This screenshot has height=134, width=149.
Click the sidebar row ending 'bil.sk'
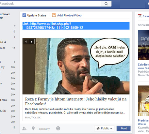click(x=8, y=42)
